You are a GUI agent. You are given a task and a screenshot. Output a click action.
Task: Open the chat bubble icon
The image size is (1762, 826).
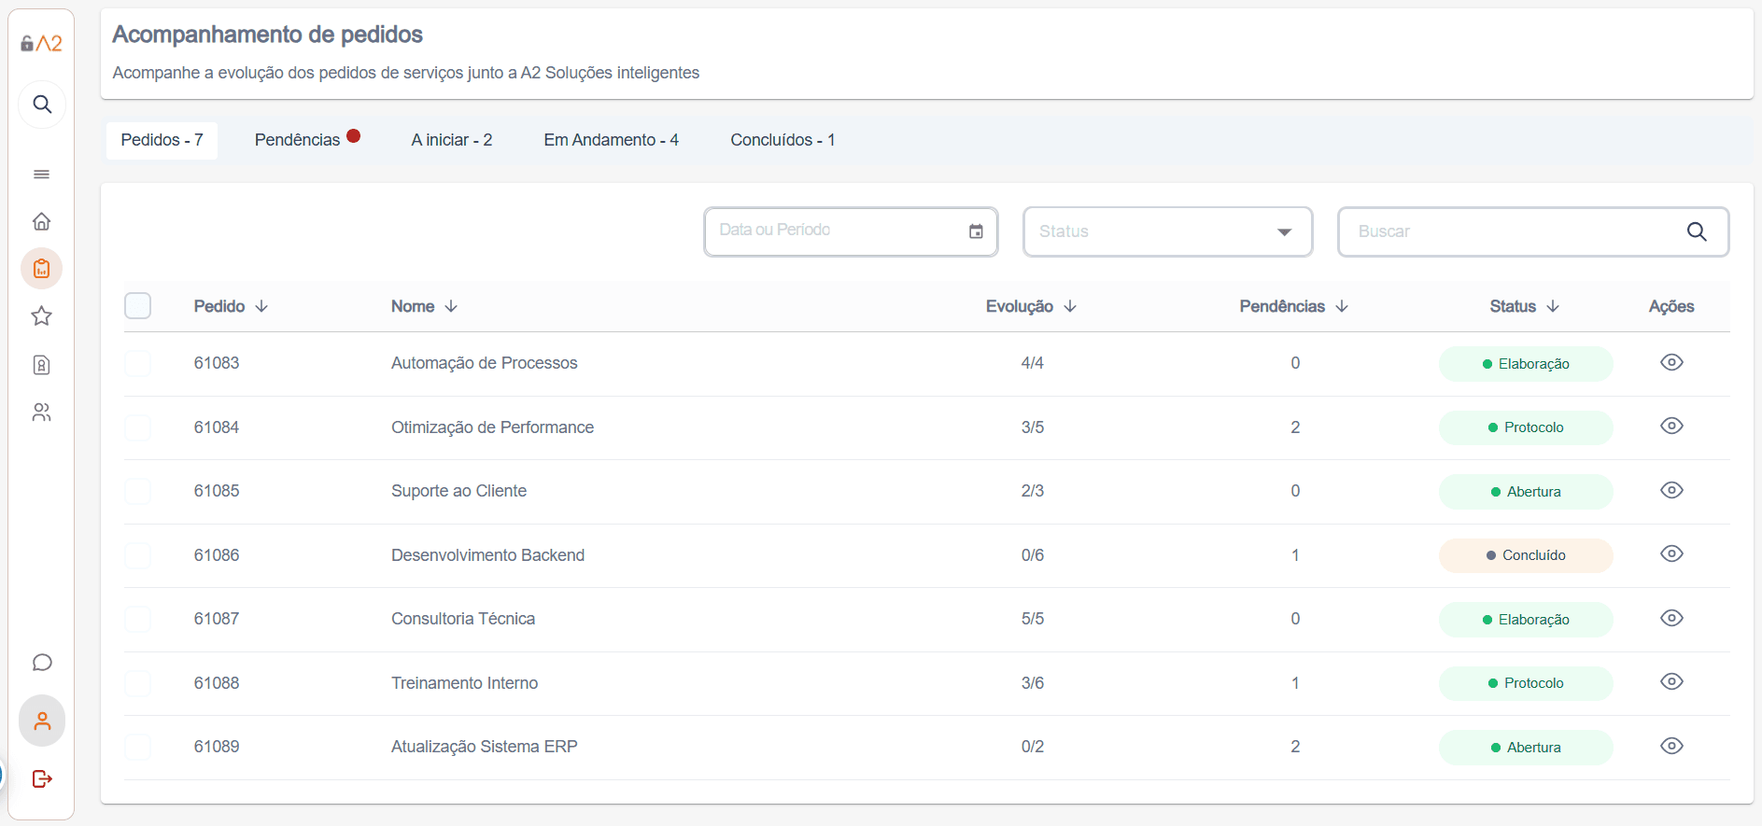[x=42, y=663]
